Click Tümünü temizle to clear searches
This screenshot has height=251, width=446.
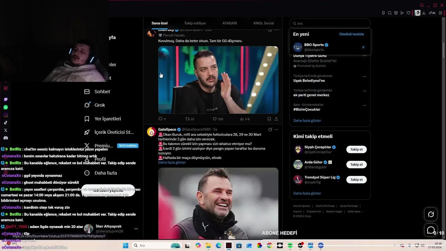pyautogui.click(x=351, y=34)
